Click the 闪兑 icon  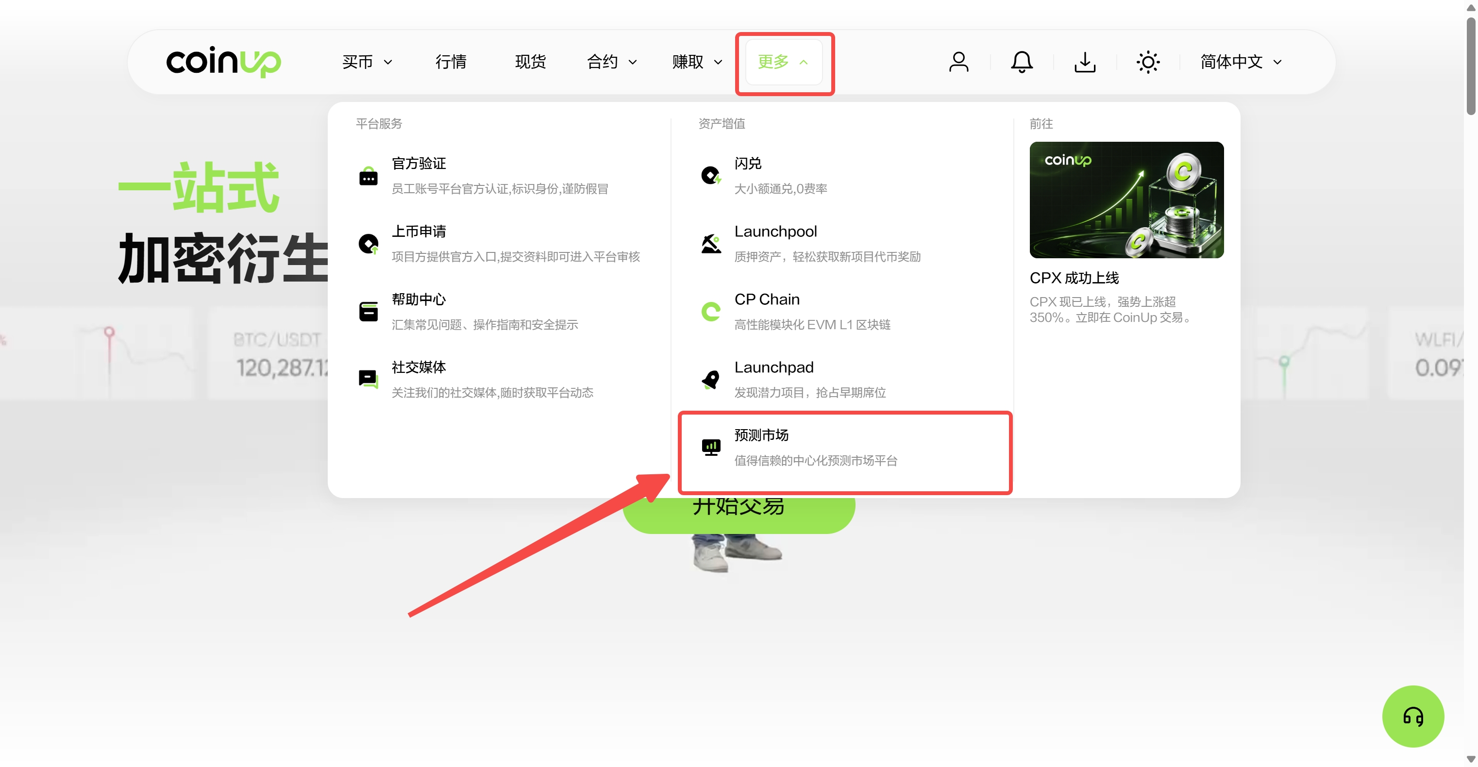coord(711,176)
